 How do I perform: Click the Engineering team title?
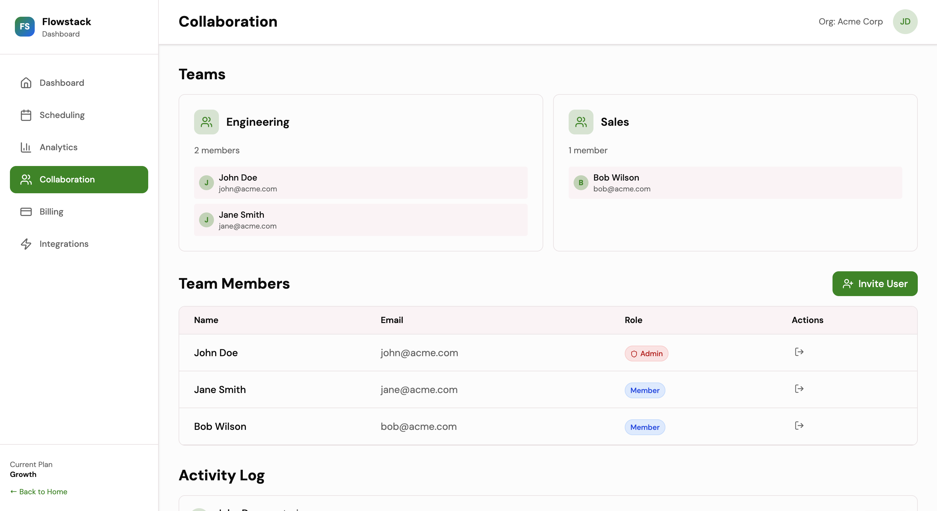point(258,122)
